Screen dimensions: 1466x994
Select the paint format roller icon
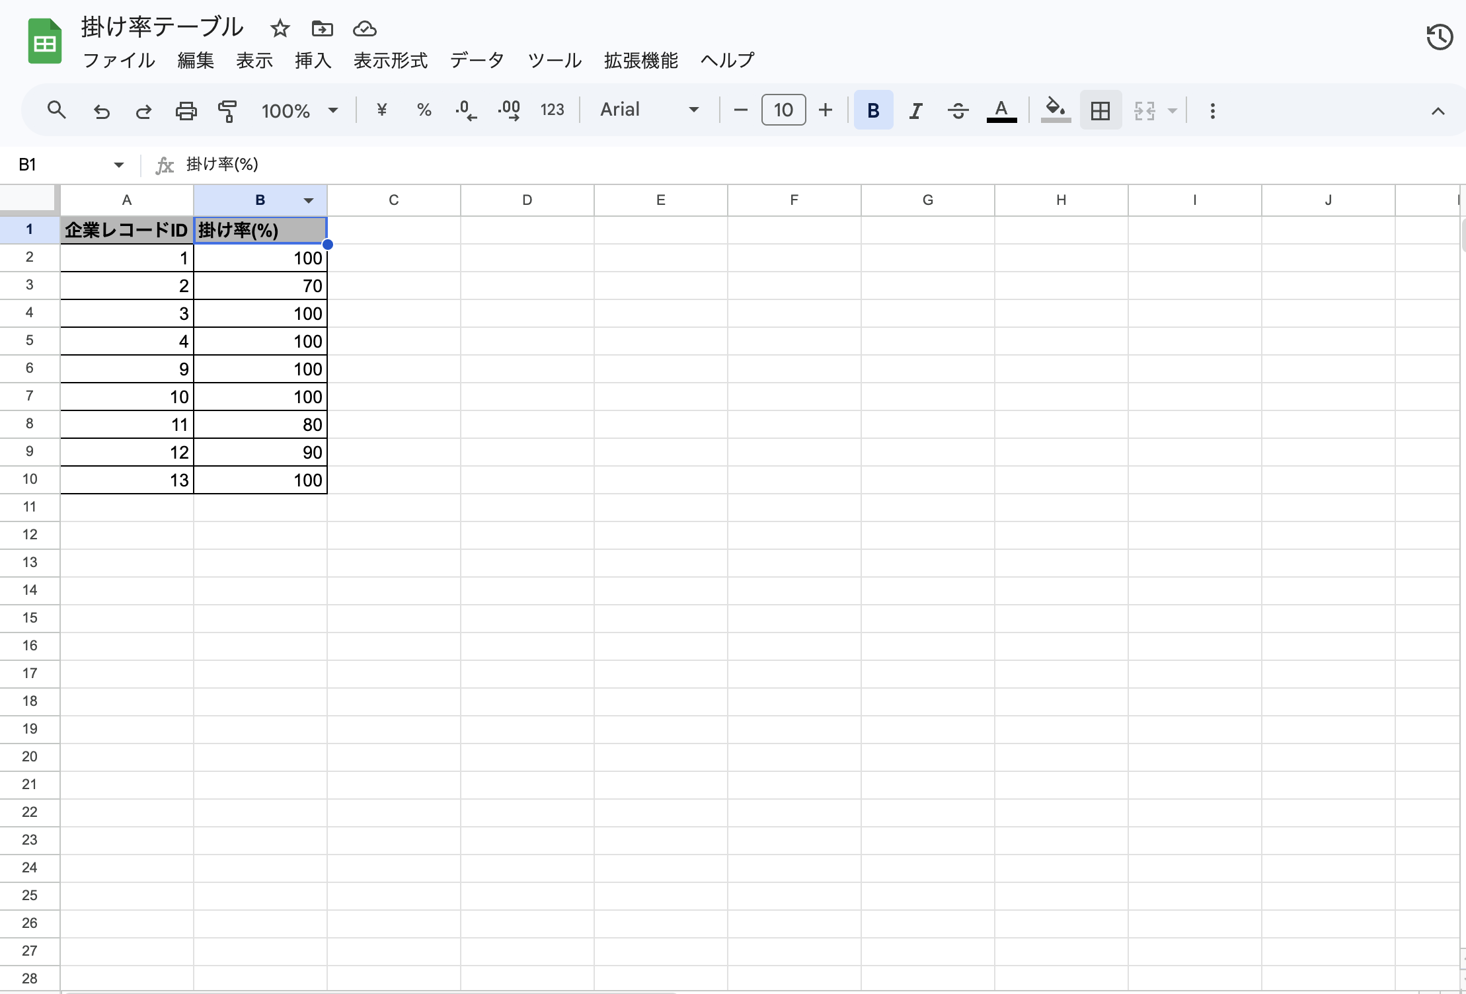(x=227, y=110)
